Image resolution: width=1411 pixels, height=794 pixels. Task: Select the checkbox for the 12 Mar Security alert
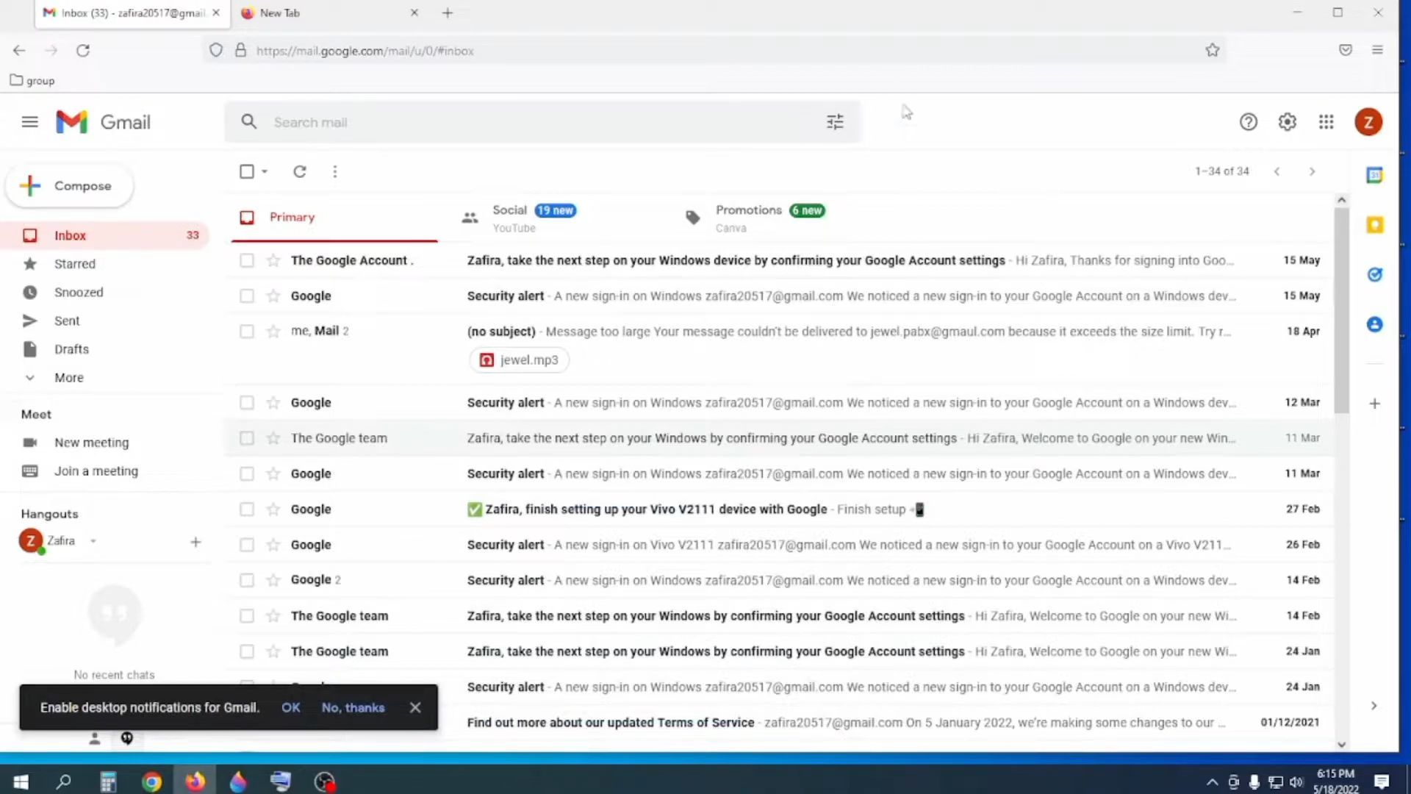[247, 403]
